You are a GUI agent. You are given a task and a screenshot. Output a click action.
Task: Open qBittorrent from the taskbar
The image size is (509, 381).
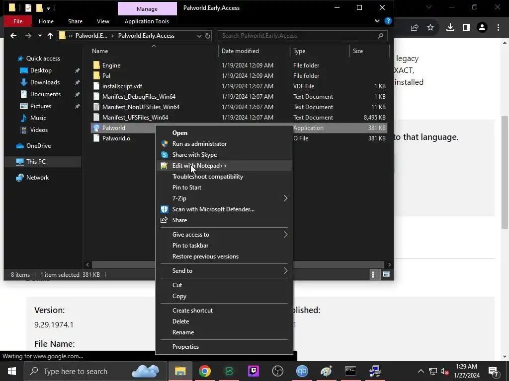302,371
